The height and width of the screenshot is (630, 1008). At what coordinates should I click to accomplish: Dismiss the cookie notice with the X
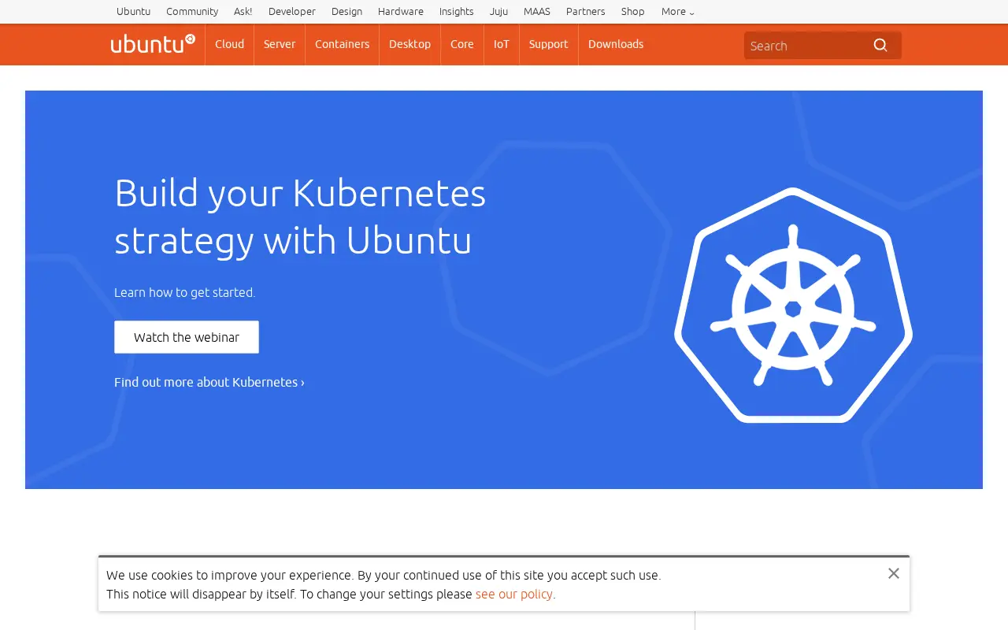[893, 573]
